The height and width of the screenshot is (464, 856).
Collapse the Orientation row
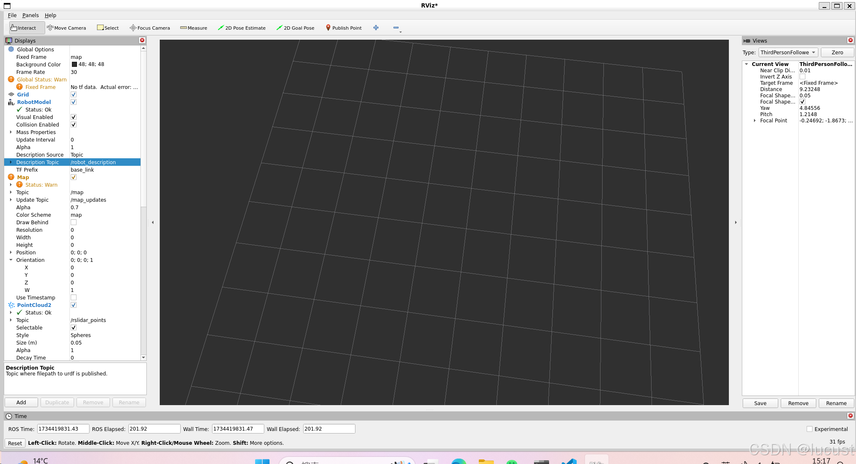[x=11, y=260]
